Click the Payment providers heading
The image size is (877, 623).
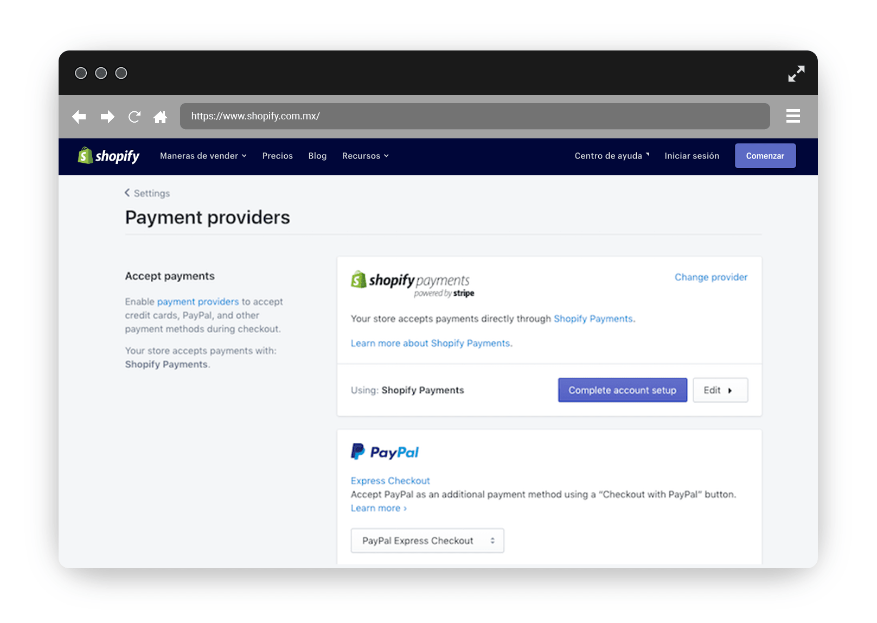coord(208,218)
